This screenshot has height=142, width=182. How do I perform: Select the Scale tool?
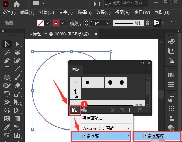tap(17, 94)
